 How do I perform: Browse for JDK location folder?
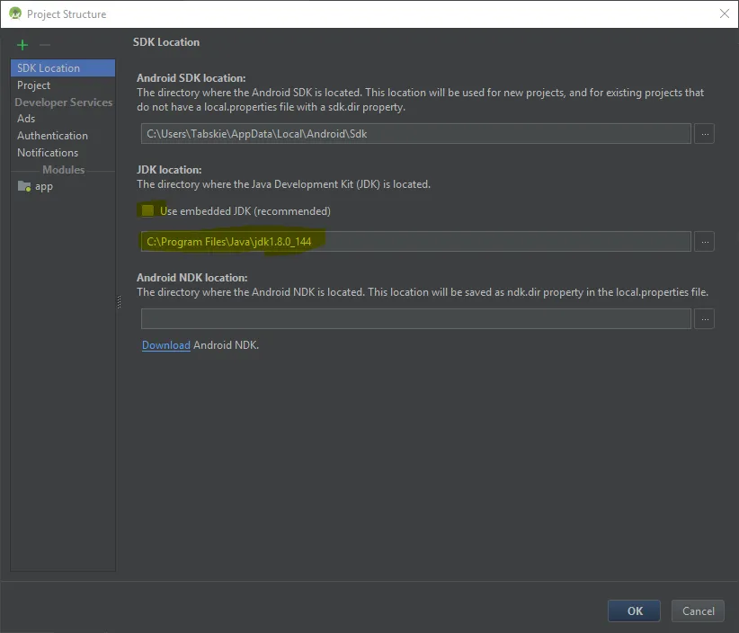point(705,242)
